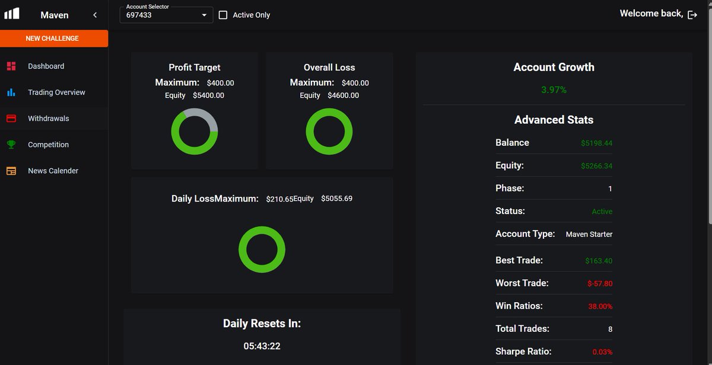Click the Active status value
This screenshot has width=712, height=365.
[602, 212]
